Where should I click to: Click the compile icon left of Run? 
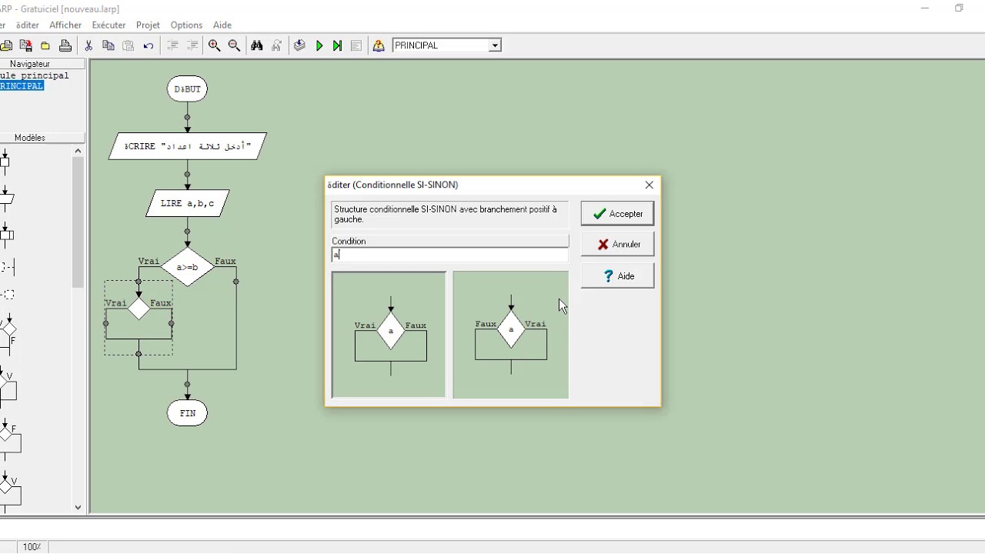click(299, 45)
